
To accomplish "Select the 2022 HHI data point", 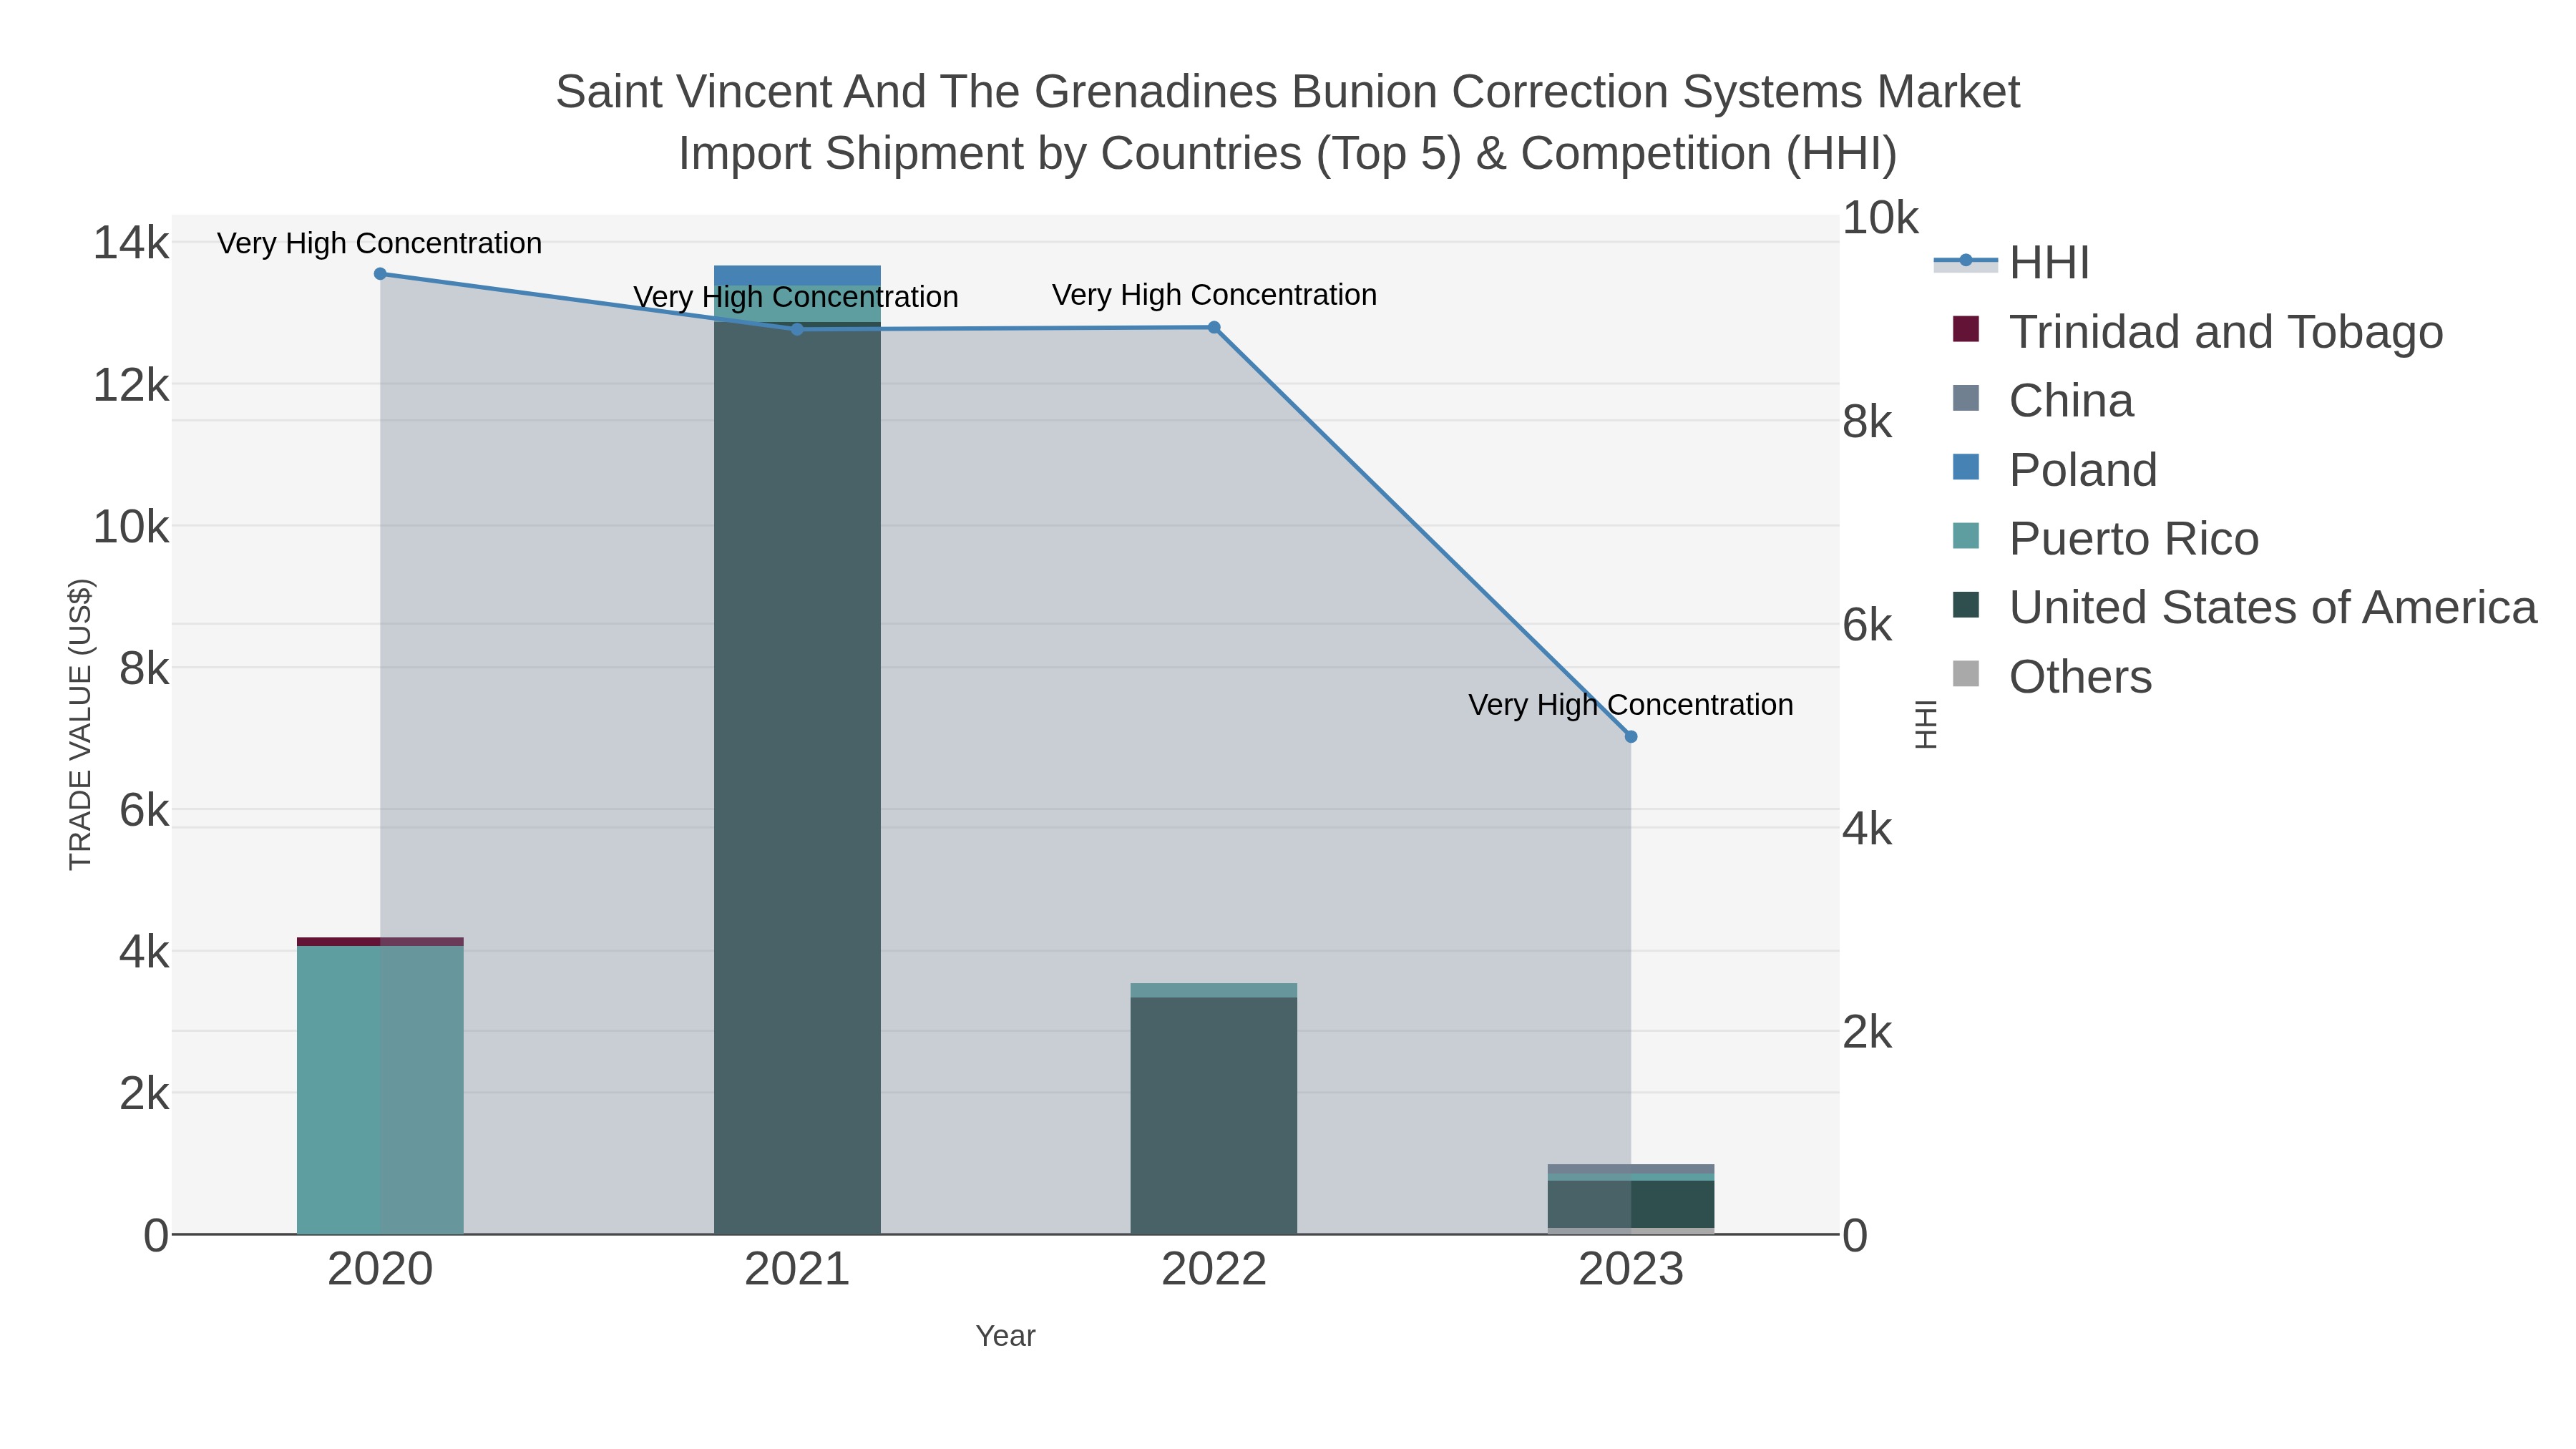I will [1214, 328].
